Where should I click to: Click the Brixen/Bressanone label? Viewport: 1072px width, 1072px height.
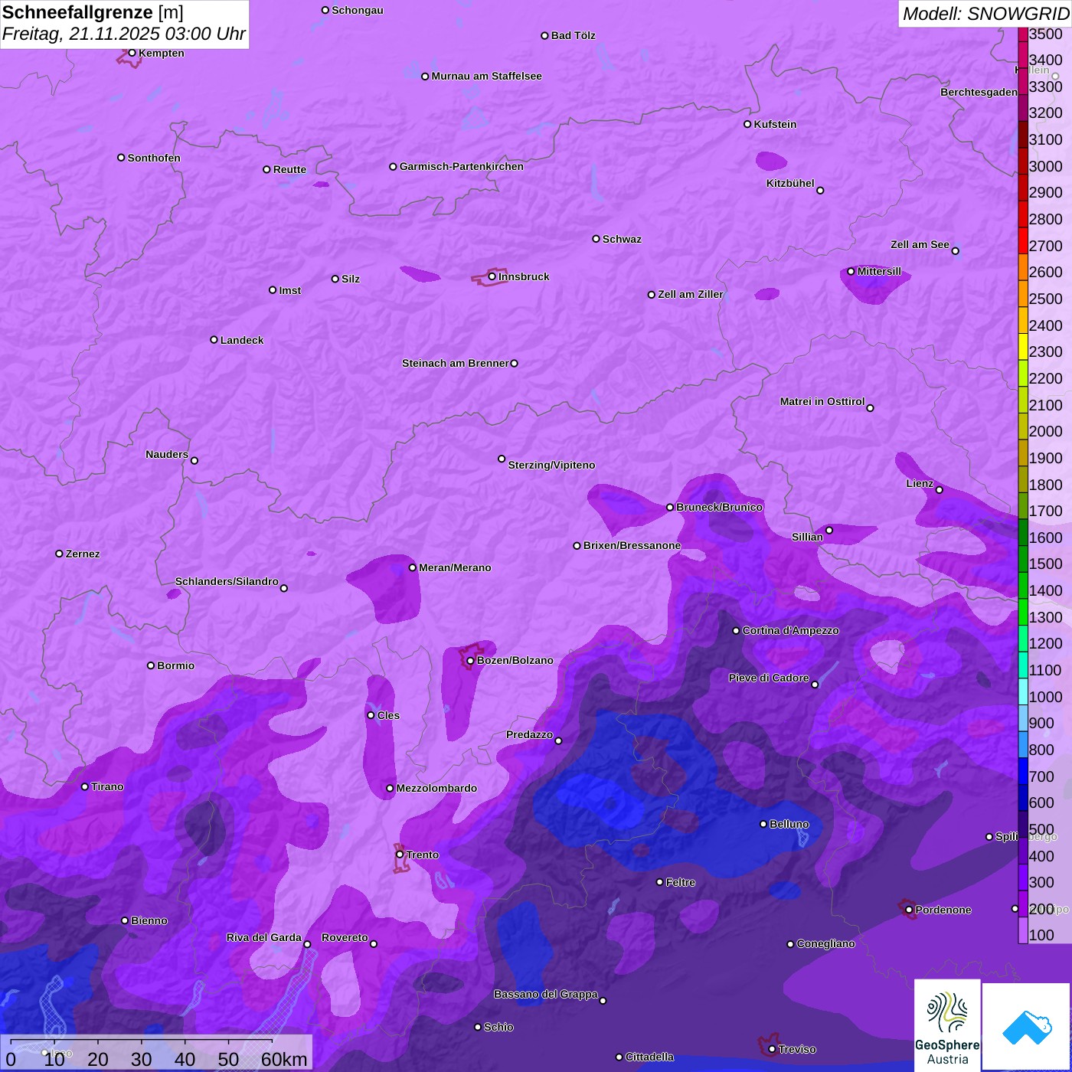(632, 545)
